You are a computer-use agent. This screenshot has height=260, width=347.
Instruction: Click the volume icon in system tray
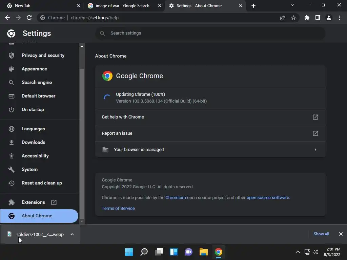pos(315,252)
